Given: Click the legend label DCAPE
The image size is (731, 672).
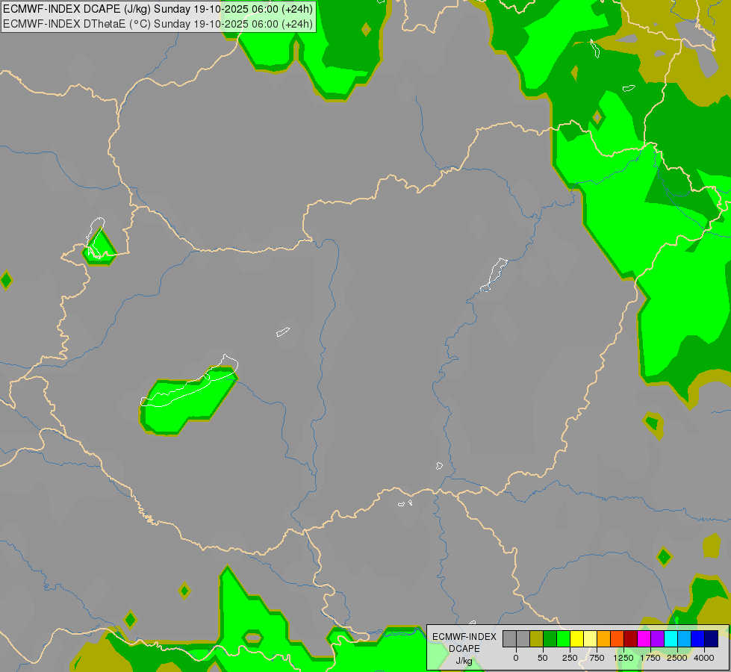Looking at the screenshot, I should point(464,649).
